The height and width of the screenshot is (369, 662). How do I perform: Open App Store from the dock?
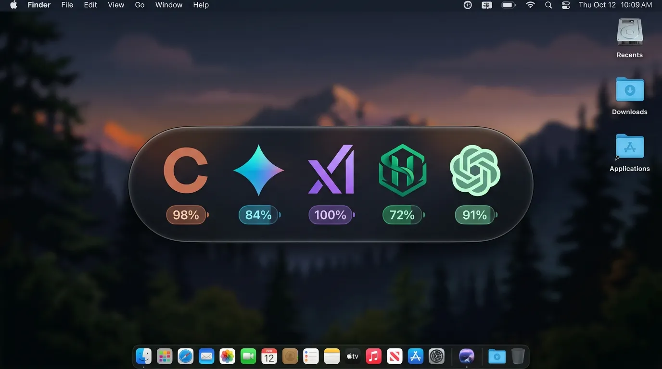(x=415, y=356)
